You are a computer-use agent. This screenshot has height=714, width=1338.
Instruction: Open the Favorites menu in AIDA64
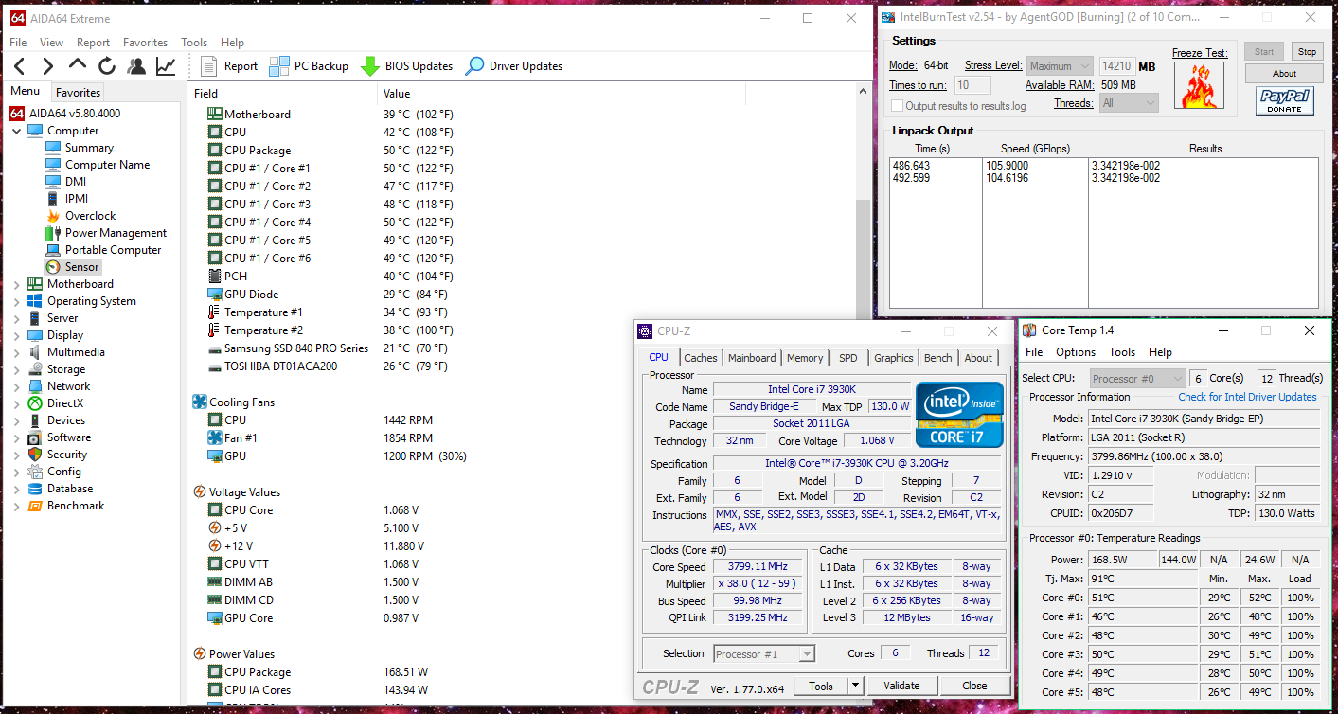145,43
